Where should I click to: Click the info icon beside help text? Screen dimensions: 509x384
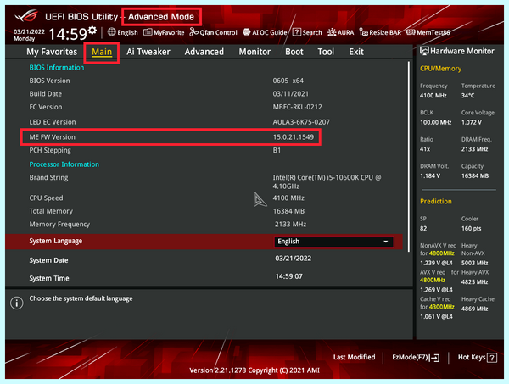[x=17, y=303]
